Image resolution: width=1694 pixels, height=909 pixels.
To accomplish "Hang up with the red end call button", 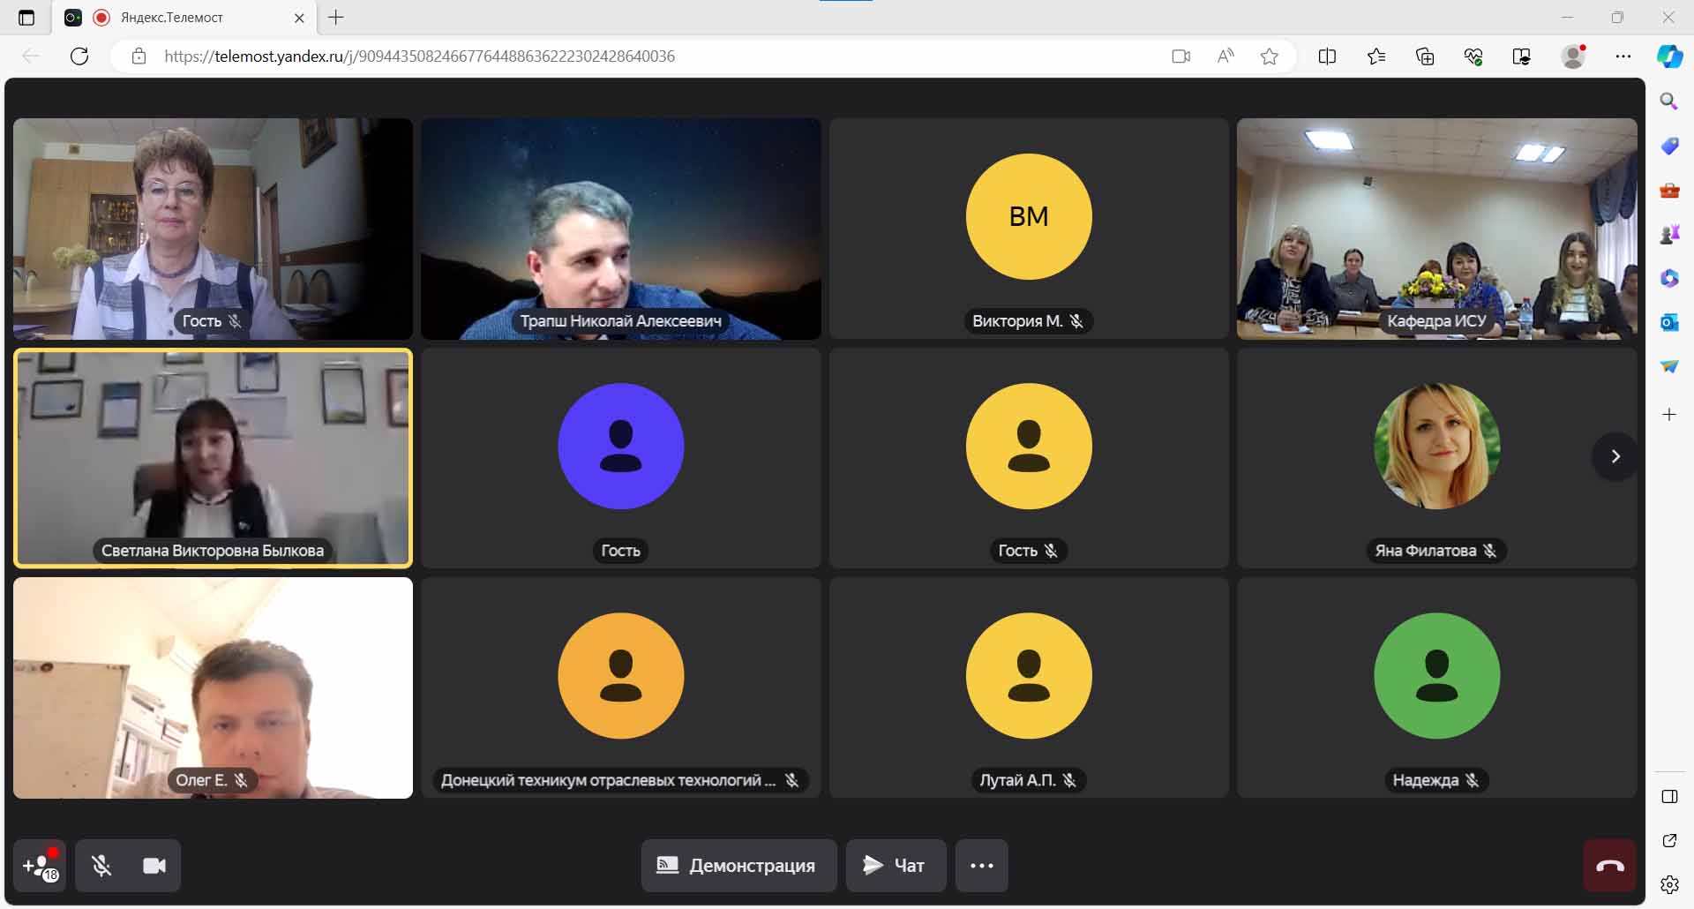I will 1609,866.
